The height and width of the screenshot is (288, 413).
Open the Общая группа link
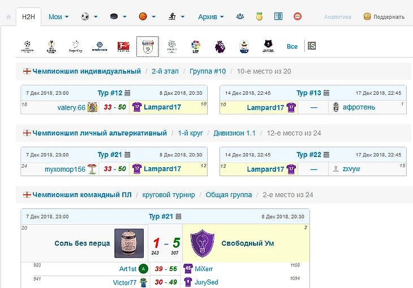229,195
